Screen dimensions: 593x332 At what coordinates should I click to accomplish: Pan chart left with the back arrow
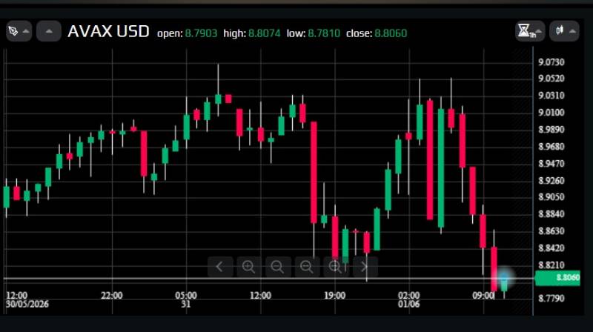point(219,267)
